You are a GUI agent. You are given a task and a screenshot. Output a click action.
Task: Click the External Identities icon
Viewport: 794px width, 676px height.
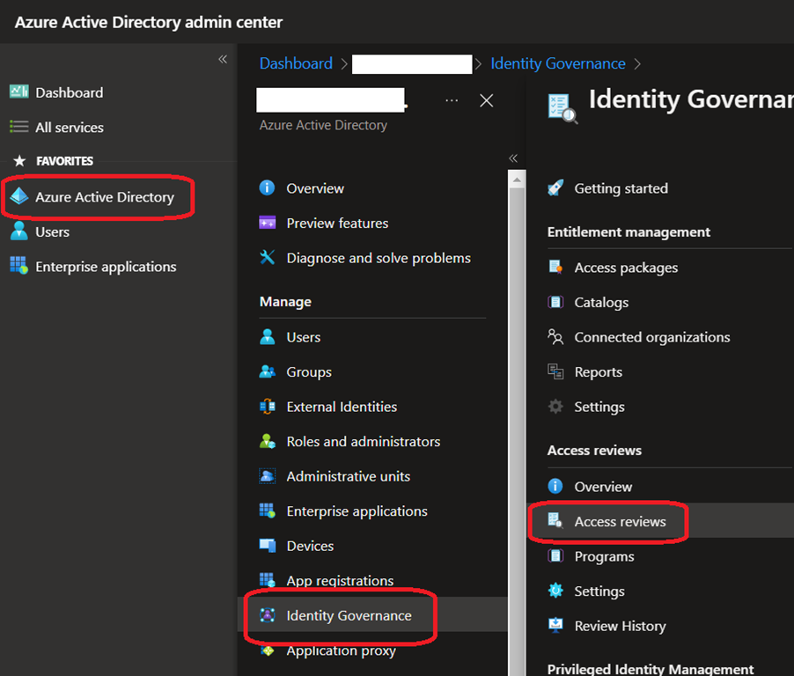pyautogui.click(x=268, y=407)
